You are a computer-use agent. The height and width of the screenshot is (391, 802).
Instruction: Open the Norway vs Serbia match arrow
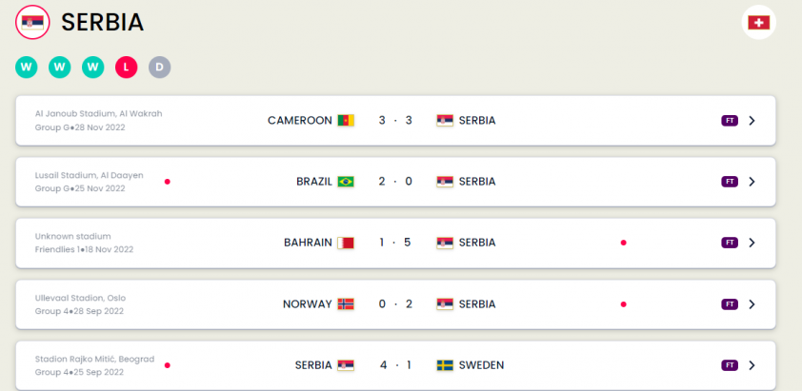tap(752, 304)
